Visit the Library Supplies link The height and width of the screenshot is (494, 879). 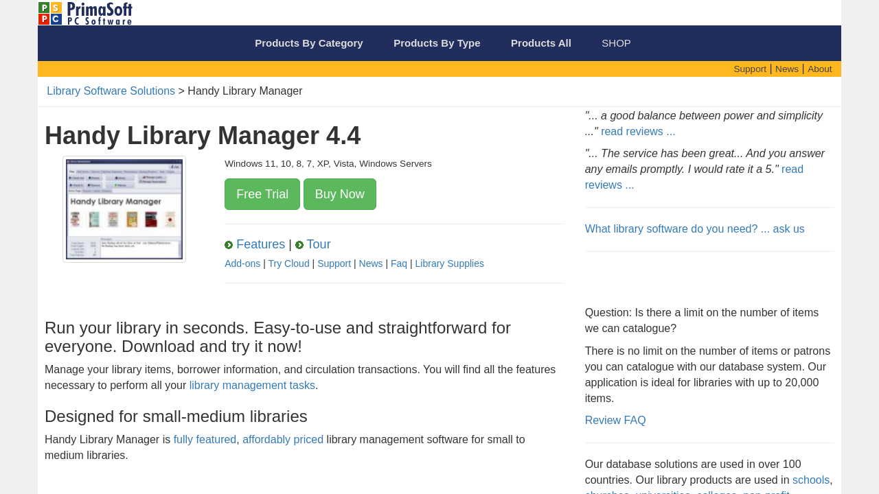pos(449,263)
